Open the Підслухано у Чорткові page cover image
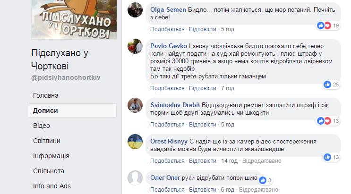Viewport: 351px width, 194px height. tap(74, 19)
